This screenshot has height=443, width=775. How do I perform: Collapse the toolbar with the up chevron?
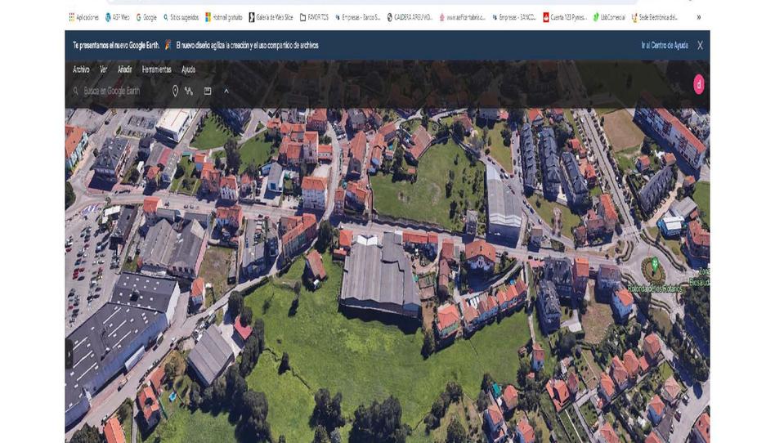pyautogui.click(x=226, y=91)
